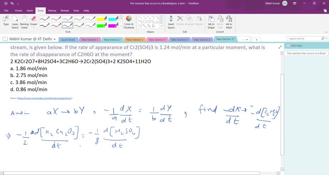Switch to the Home ribbon tab
Image resolution: width=329 pixels, height=175 pixels.
[x=18, y=11]
